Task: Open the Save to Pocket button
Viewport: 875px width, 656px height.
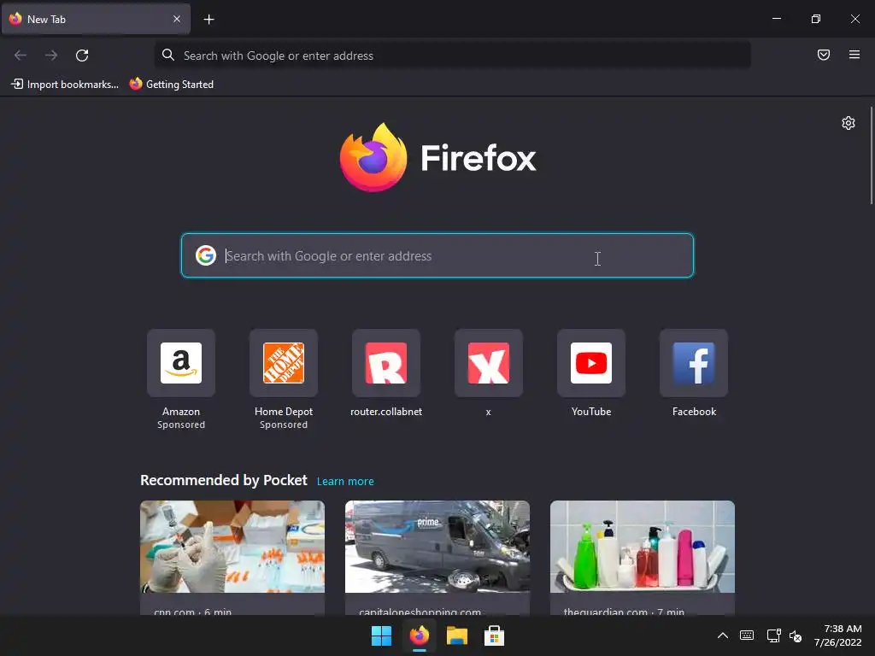Action: click(823, 55)
